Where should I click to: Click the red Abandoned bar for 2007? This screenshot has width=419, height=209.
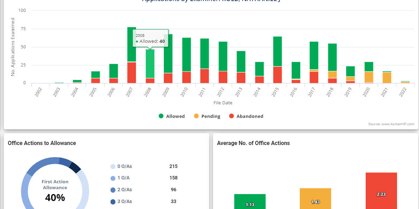131,73
